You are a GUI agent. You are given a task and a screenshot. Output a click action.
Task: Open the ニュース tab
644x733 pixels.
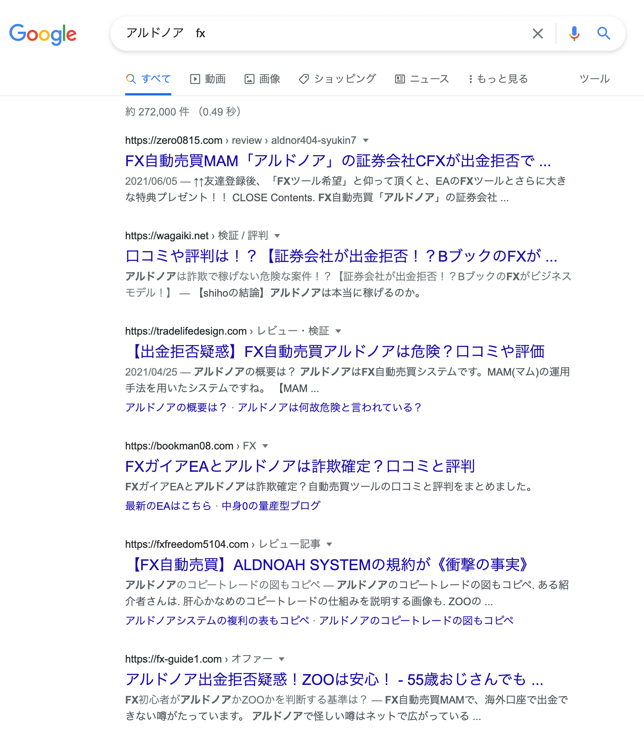[x=422, y=79]
